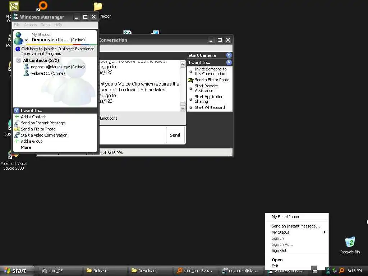368x276 pixels.
Task: Click the 6:16 PM system clock
Action: point(355,271)
